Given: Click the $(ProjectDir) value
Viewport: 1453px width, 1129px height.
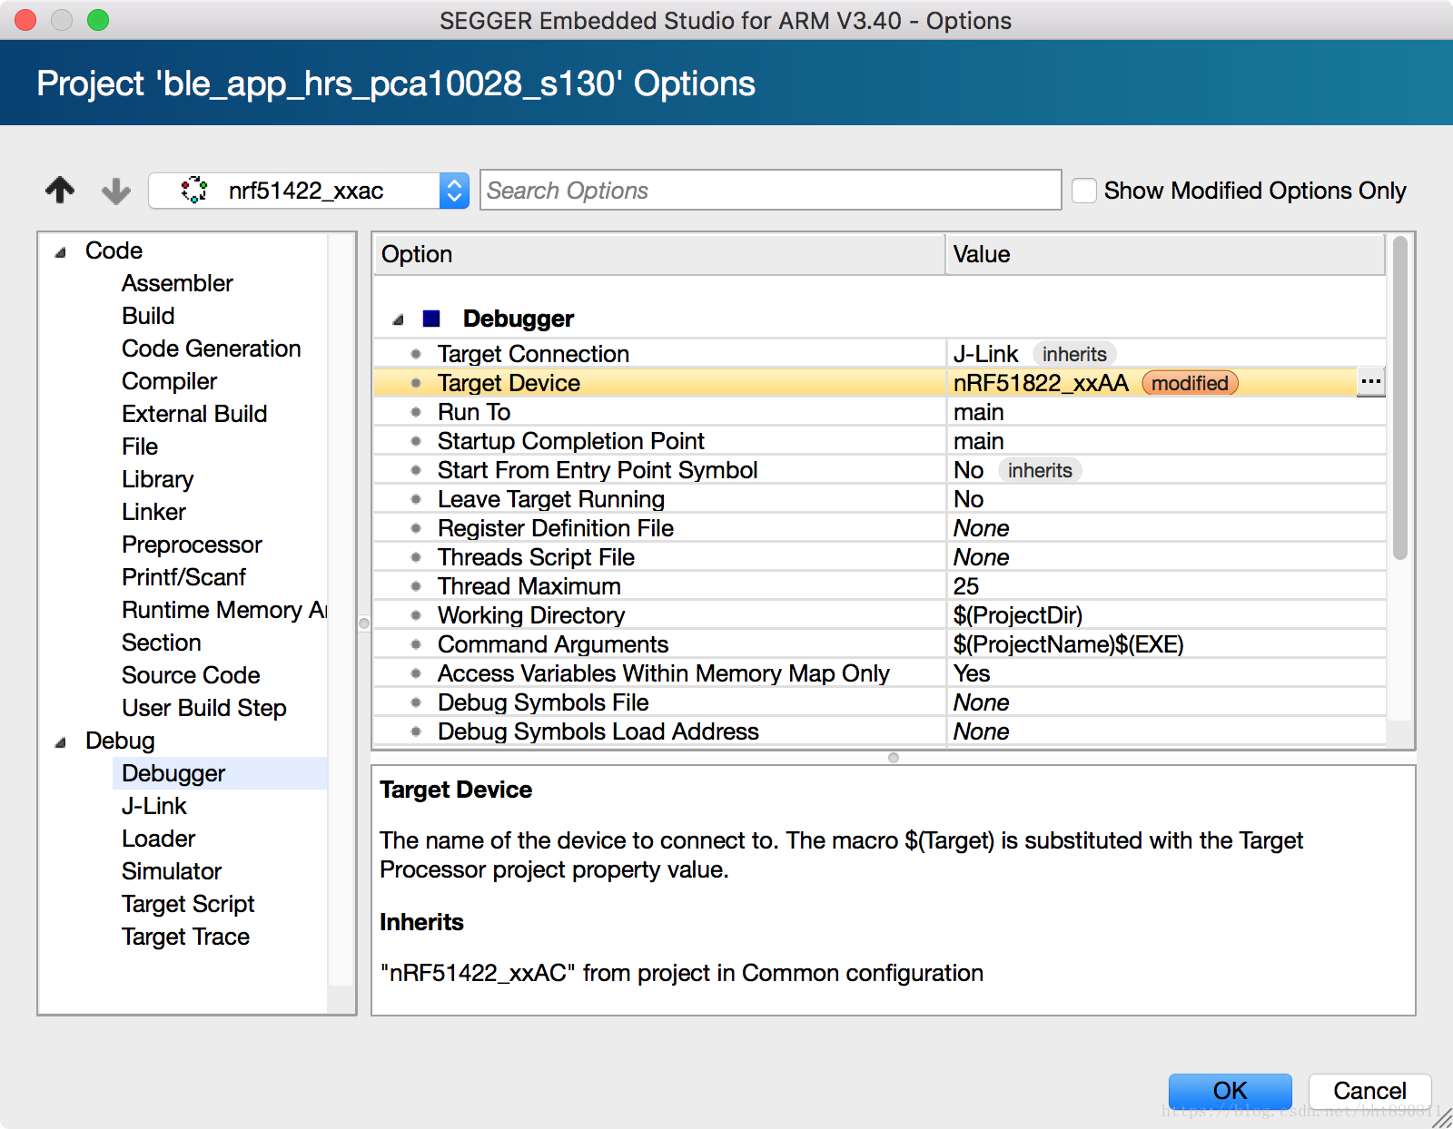Looking at the screenshot, I should click(1018, 615).
